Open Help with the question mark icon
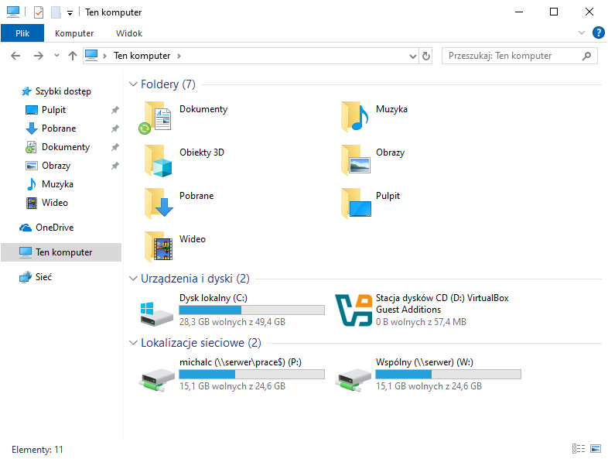The image size is (608, 459). point(598,33)
